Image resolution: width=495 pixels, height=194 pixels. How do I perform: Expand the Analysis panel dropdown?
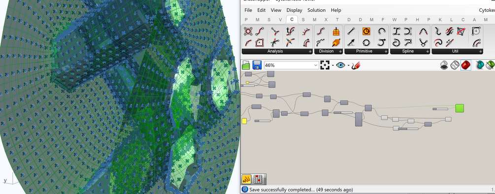[x=310, y=51]
